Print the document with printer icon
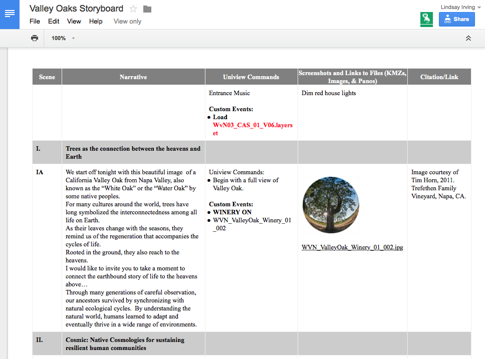 [35, 38]
